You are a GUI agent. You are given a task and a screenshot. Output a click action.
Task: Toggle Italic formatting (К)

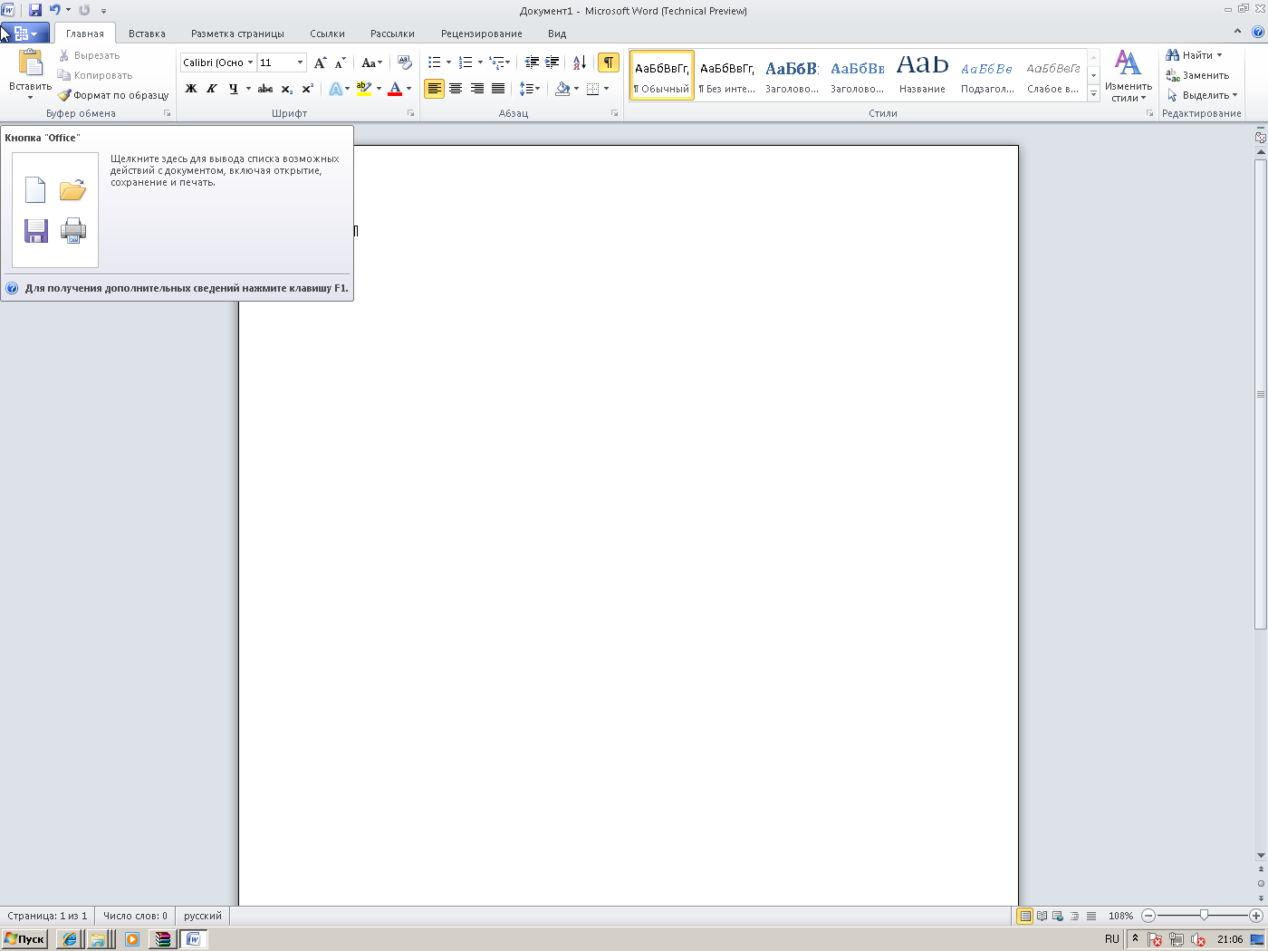(x=212, y=89)
